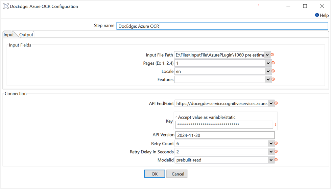Image resolution: width=331 pixels, height=189 pixels.
Task: Expand the Retry Count dropdown
Action: (271, 144)
